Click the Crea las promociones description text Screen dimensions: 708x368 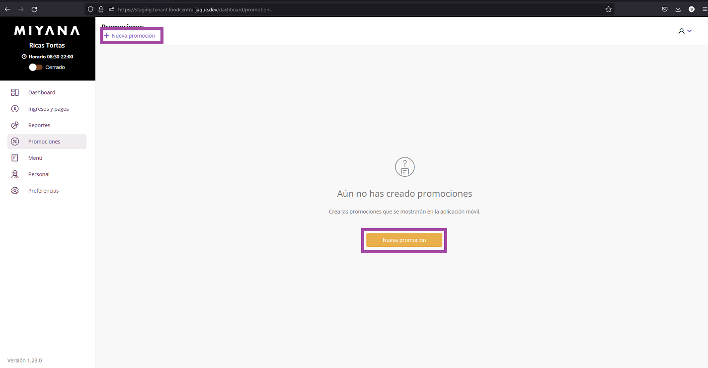point(404,212)
